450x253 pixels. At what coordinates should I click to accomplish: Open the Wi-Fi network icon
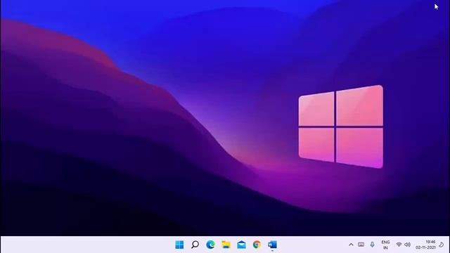[399, 245]
